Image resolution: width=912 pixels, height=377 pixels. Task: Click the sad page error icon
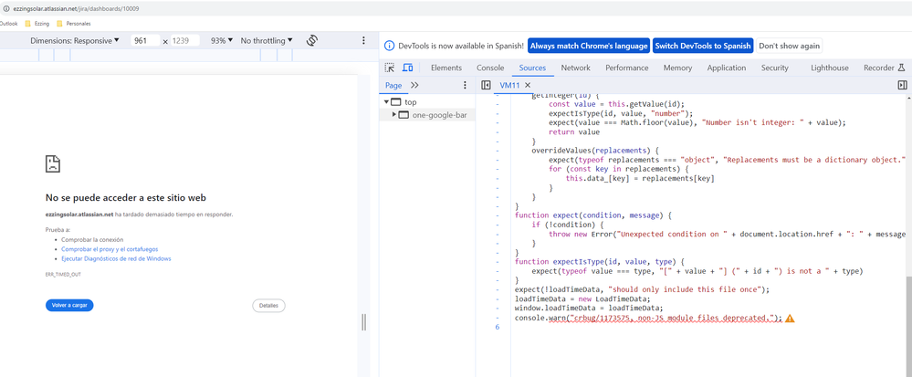(53, 163)
